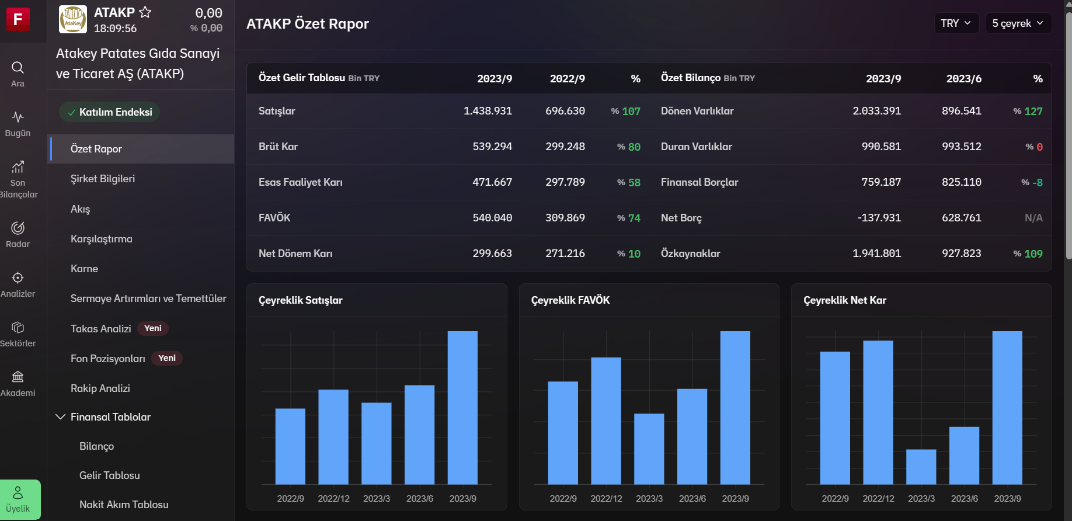Open the TRY currency dropdown
The image size is (1072, 521).
coord(956,23)
